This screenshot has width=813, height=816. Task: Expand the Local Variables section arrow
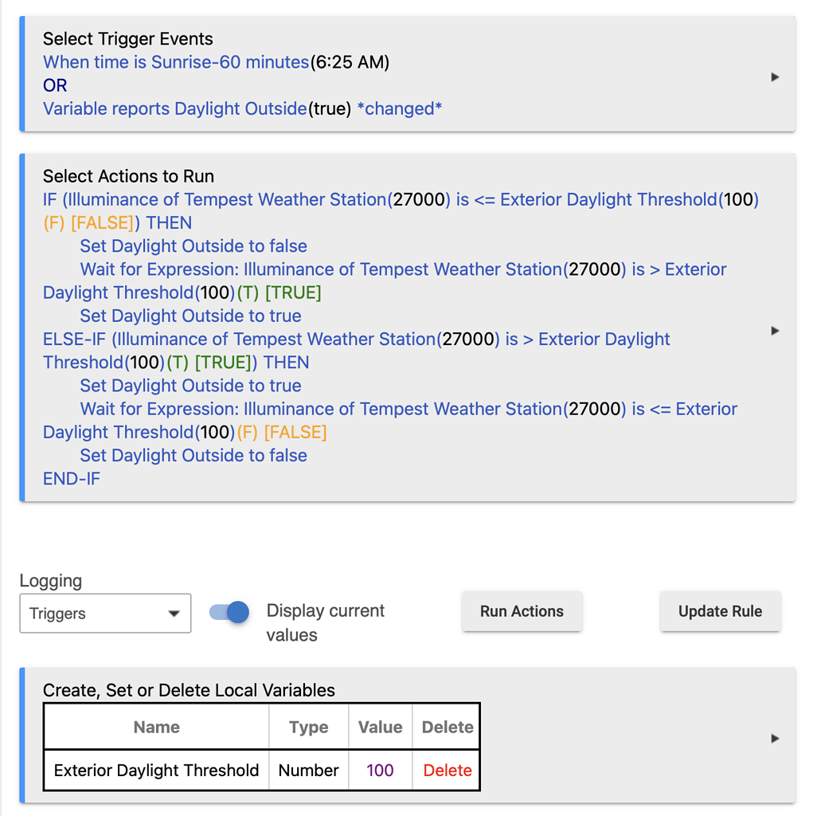775,739
